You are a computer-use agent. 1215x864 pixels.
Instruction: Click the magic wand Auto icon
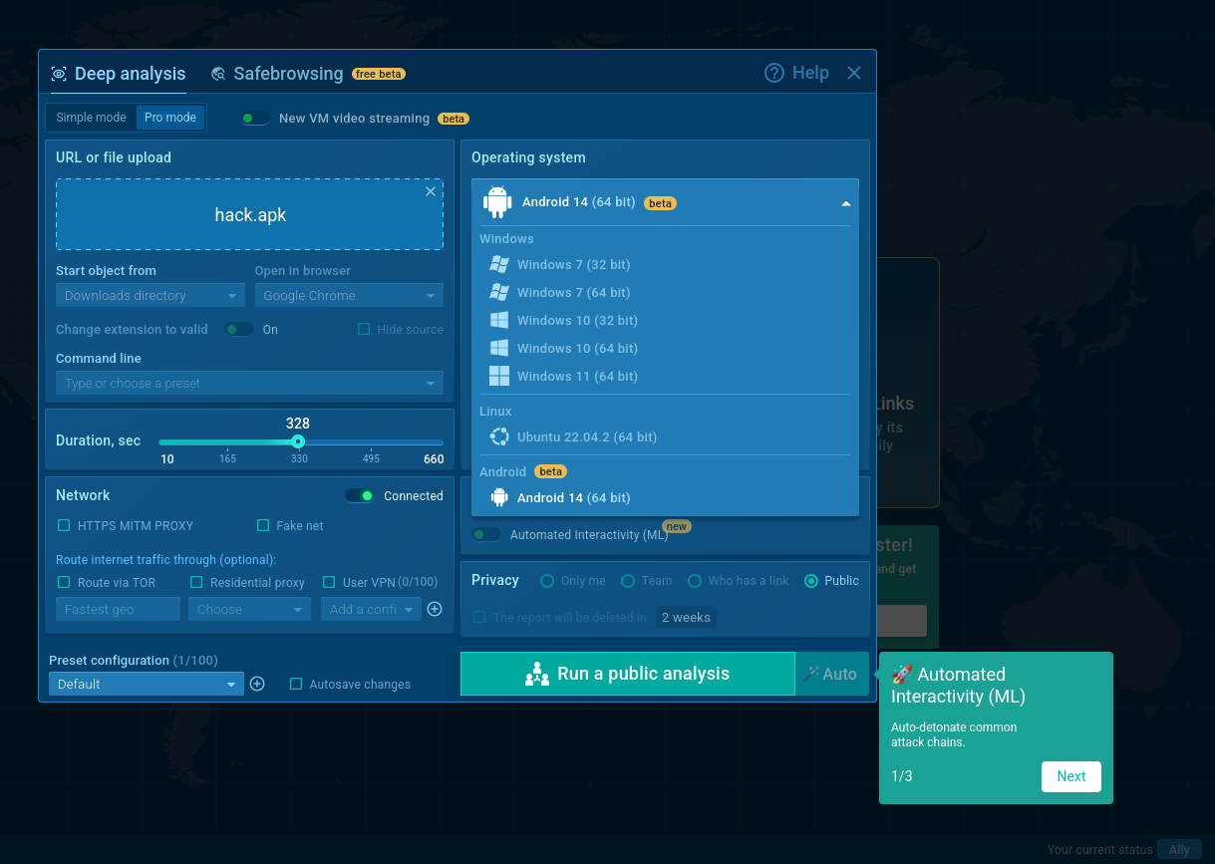[812, 674]
